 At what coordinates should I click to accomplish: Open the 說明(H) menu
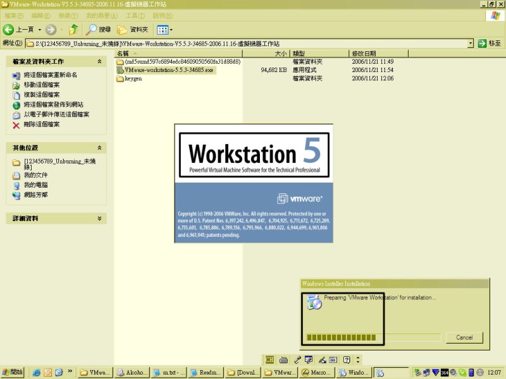click(x=163, y=15)
